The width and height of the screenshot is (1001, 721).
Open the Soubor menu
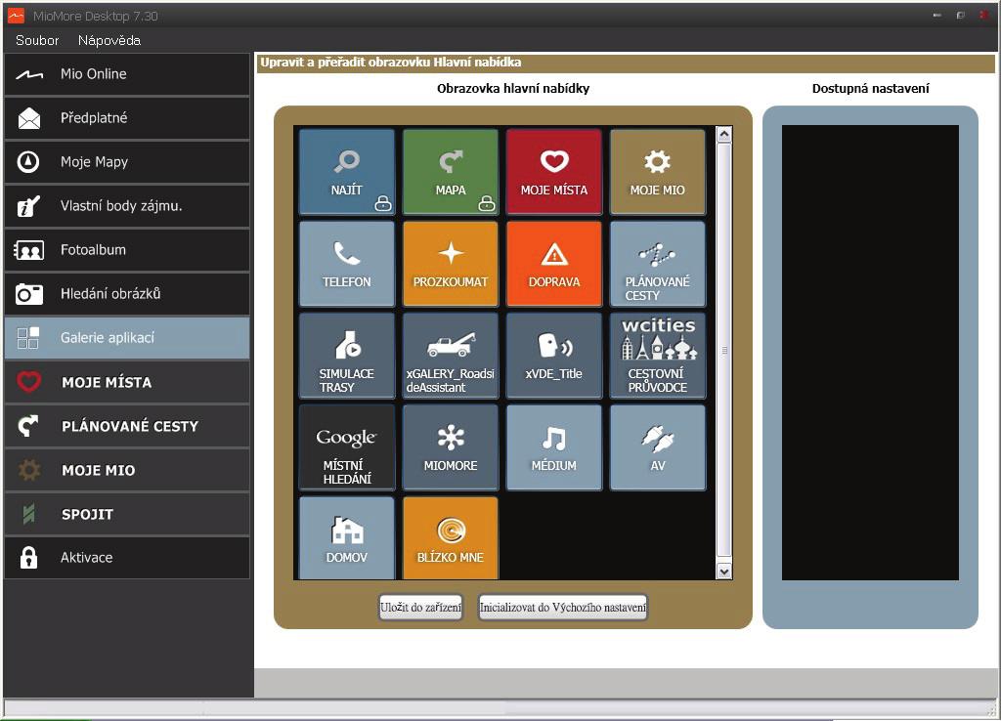point(37,40)
